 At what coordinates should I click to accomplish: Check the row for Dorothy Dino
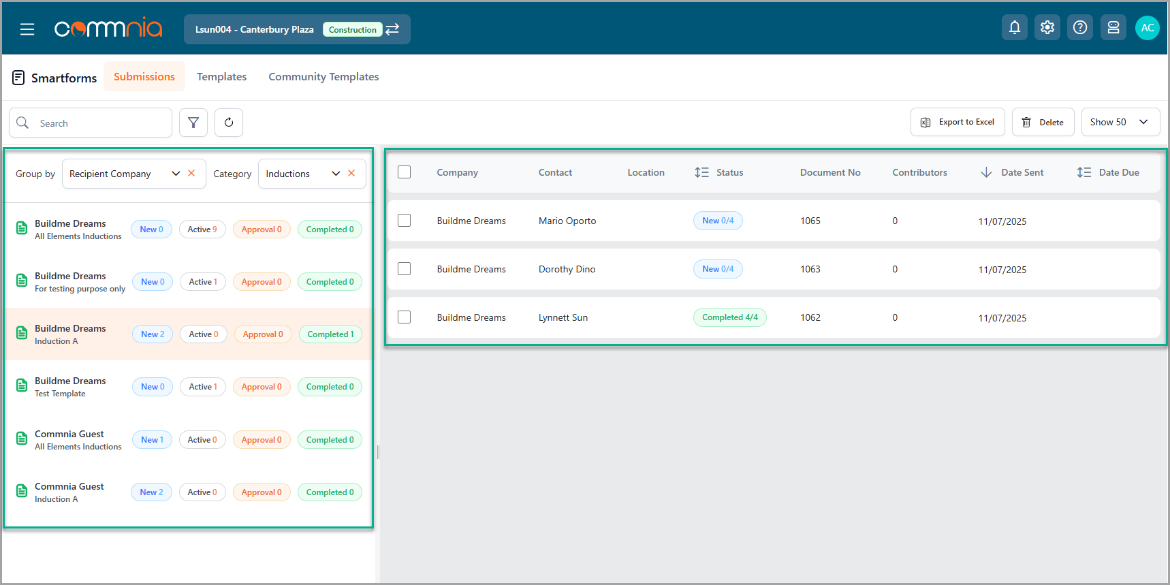[x=405, y=269]
